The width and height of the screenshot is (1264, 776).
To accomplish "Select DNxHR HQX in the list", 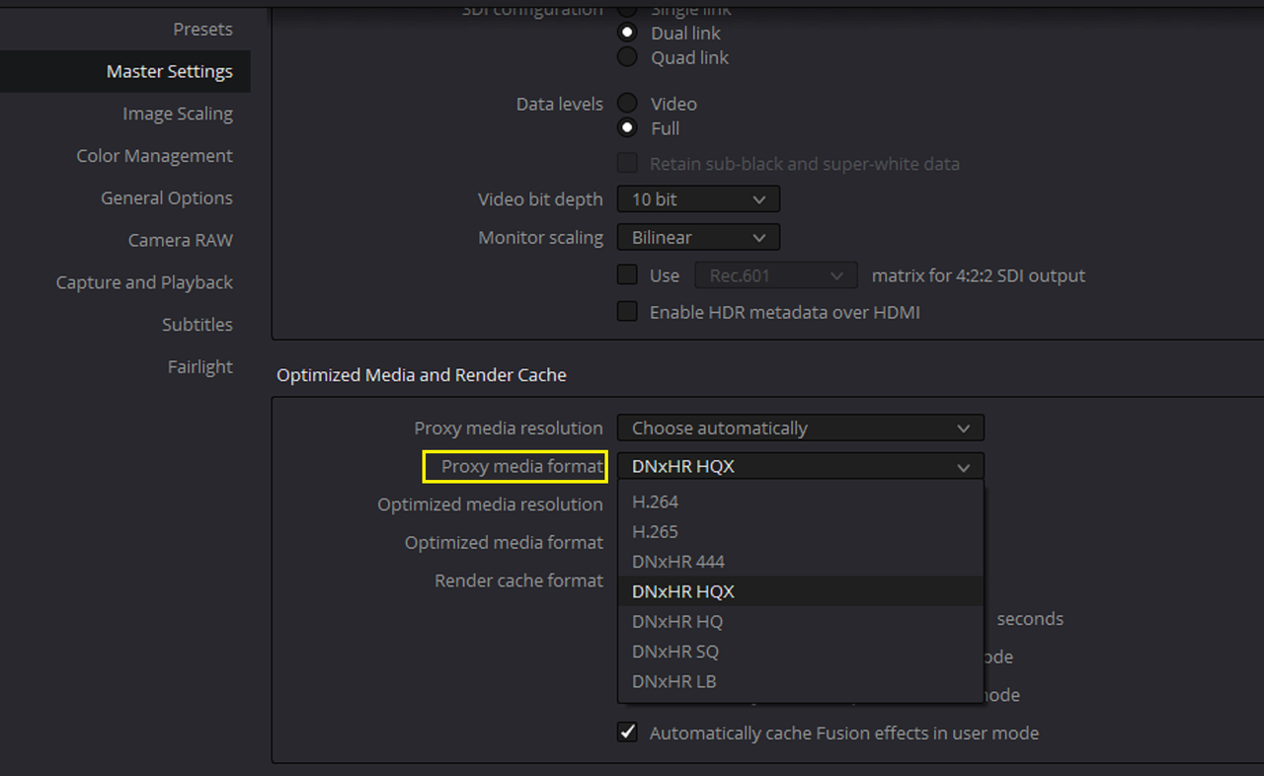I will (800, 591).
